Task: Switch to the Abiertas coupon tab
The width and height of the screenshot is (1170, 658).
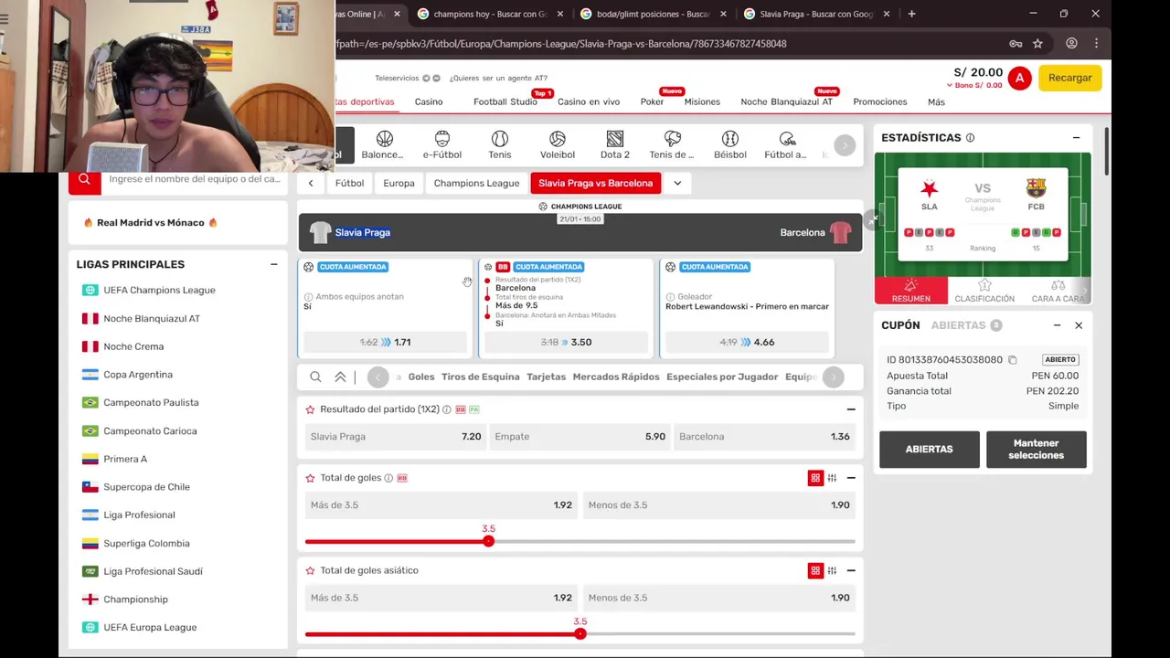Action: click(x=966, y=325)
